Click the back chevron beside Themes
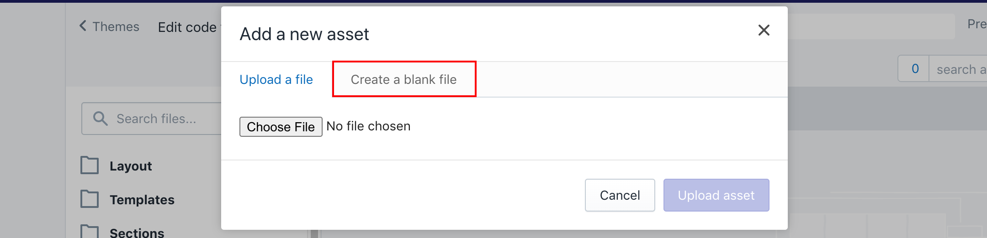The height and width of the screenshot is (238, 987). click(83, 26)
